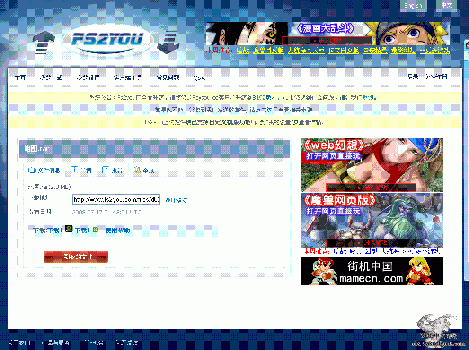Click the 大航海 link below the sidebar banners

click(x=390, y=251)
